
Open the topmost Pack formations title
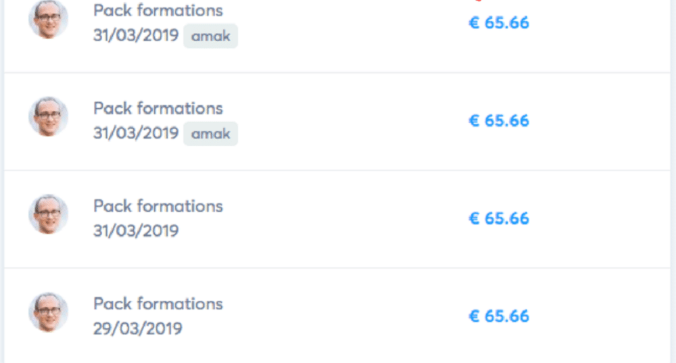(158, 10)
